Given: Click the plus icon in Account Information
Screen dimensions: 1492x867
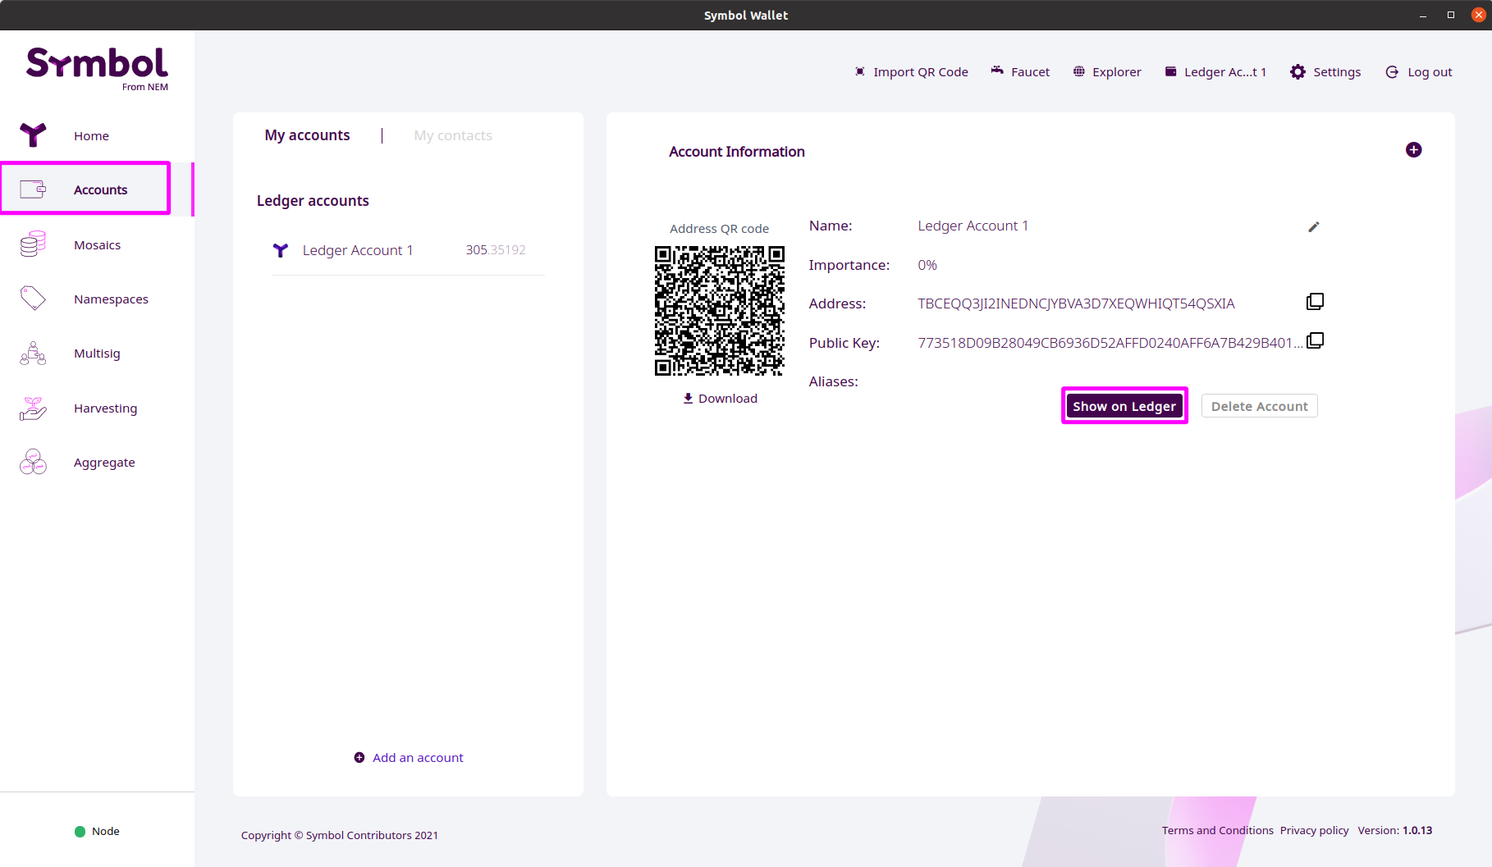Looking at the screenshot, I should [1413, 149].
